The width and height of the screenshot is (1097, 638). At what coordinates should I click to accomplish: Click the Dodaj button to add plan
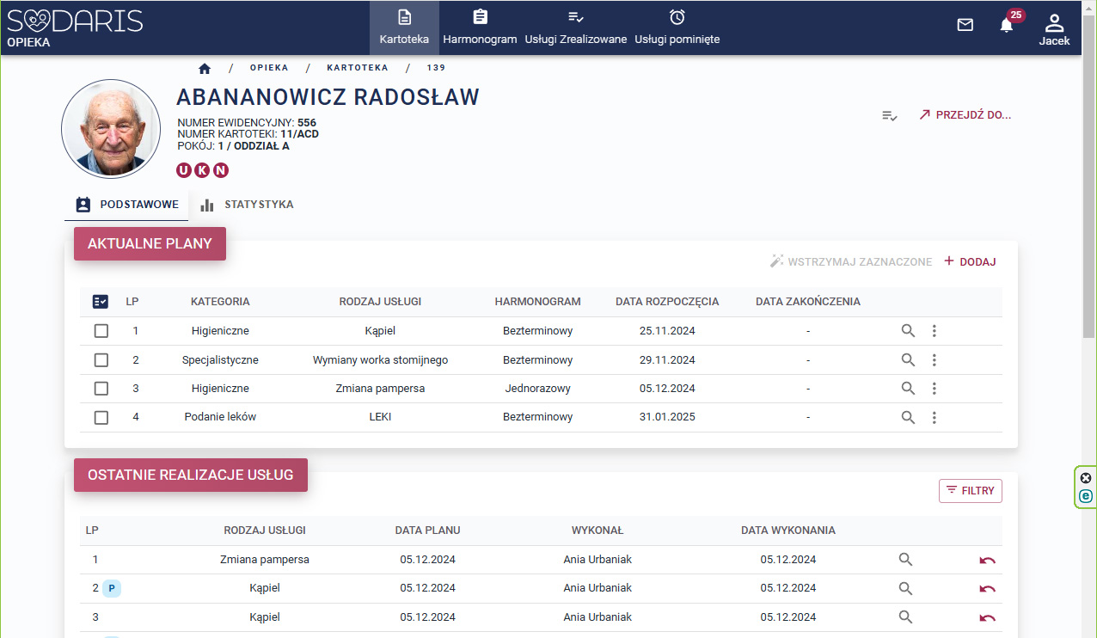click(x=970, y=261)
